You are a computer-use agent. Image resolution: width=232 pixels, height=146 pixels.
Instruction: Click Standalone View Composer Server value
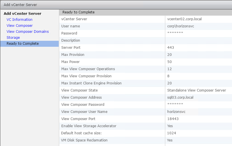point(196,90)
